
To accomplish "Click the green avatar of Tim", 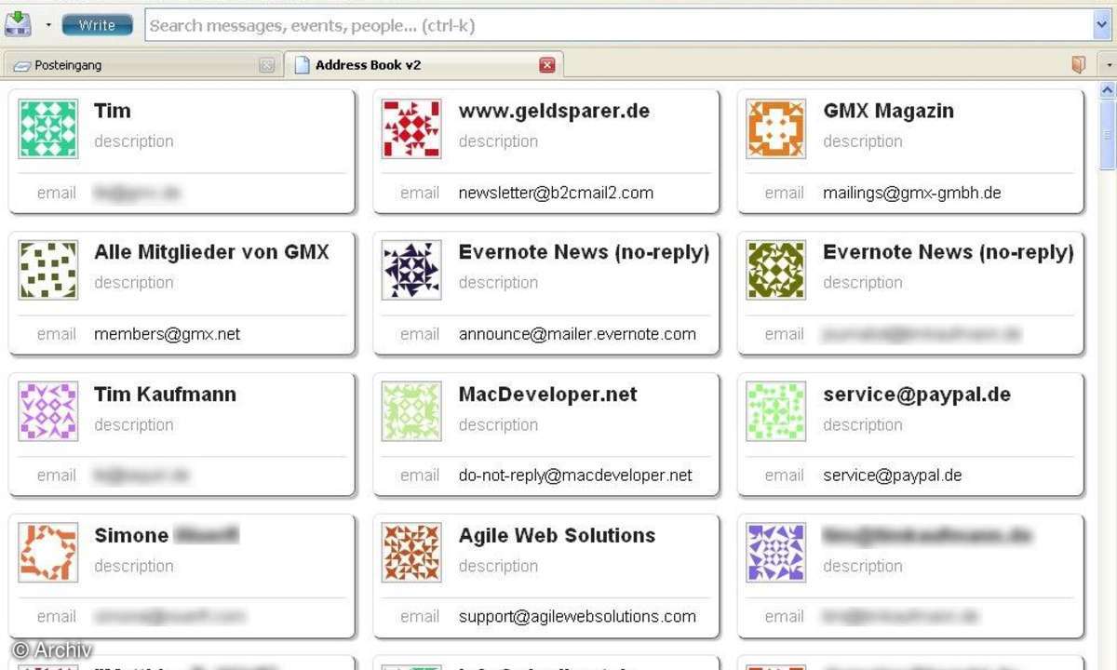I will (x=48, y=129).
